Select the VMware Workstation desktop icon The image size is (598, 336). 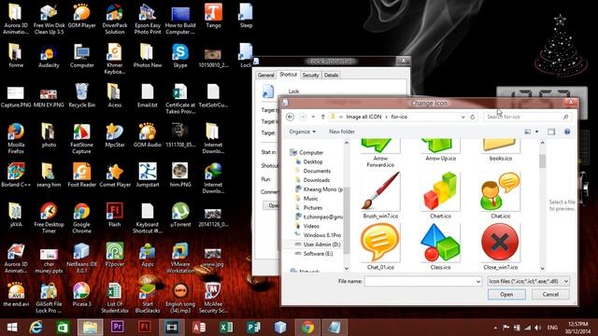180,258
